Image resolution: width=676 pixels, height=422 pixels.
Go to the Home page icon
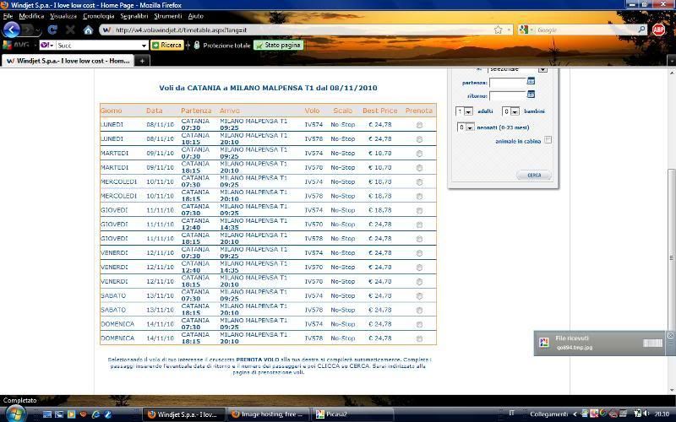[x=88, y=30]
